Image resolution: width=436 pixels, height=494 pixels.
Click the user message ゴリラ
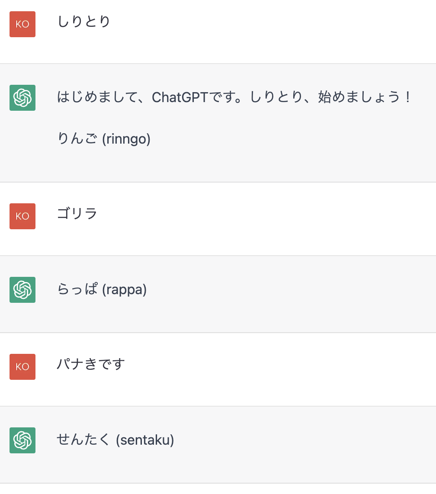77,214
